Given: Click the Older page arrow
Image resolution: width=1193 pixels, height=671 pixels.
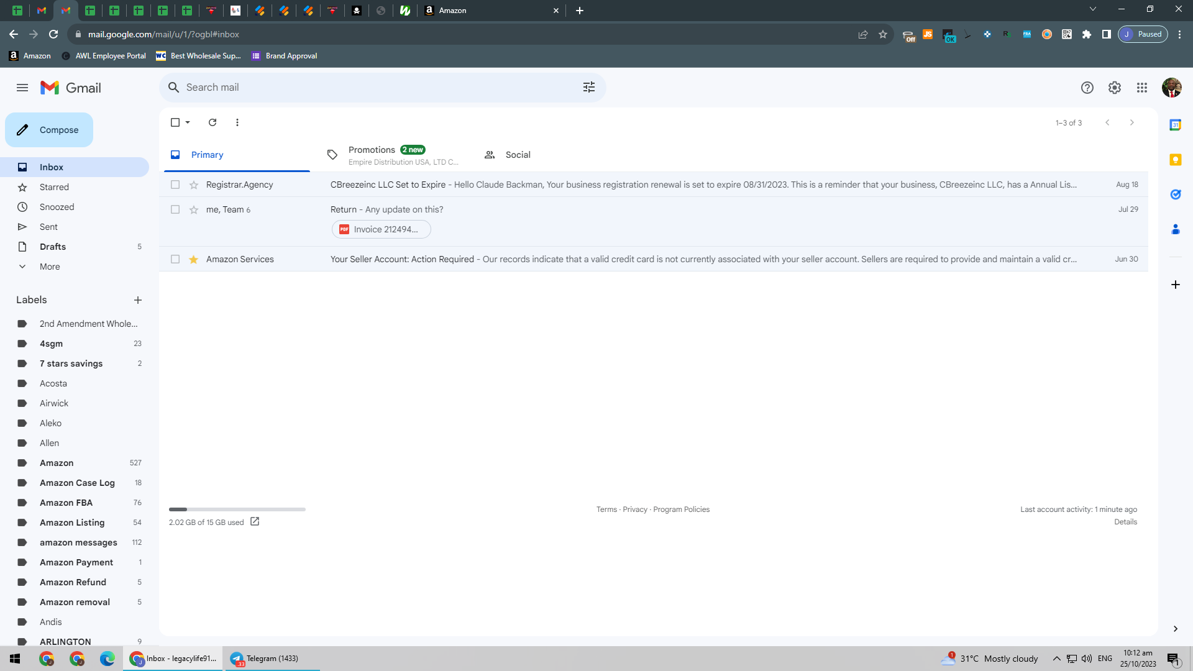Looking at the screenshot, I should 1132,122.
